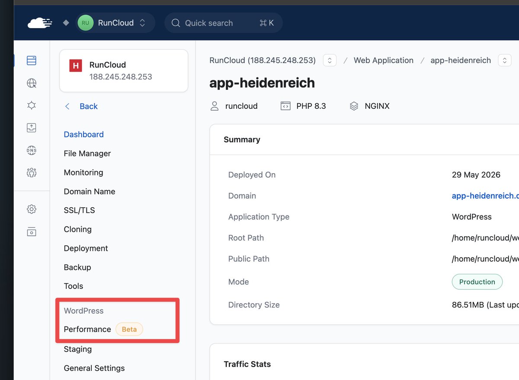Click the NGINX label
The height and width of the screenshot is (380, 519).
pos(377,106)
